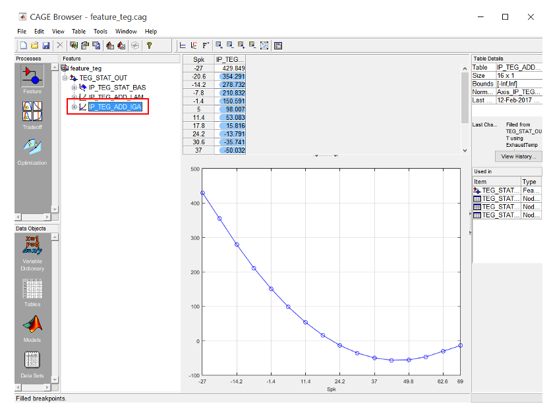The image size is (551, 411).
Task: Click the blue L-shaped axes toolbar icon
Action: pyautogui.click(x=183, y=45)
